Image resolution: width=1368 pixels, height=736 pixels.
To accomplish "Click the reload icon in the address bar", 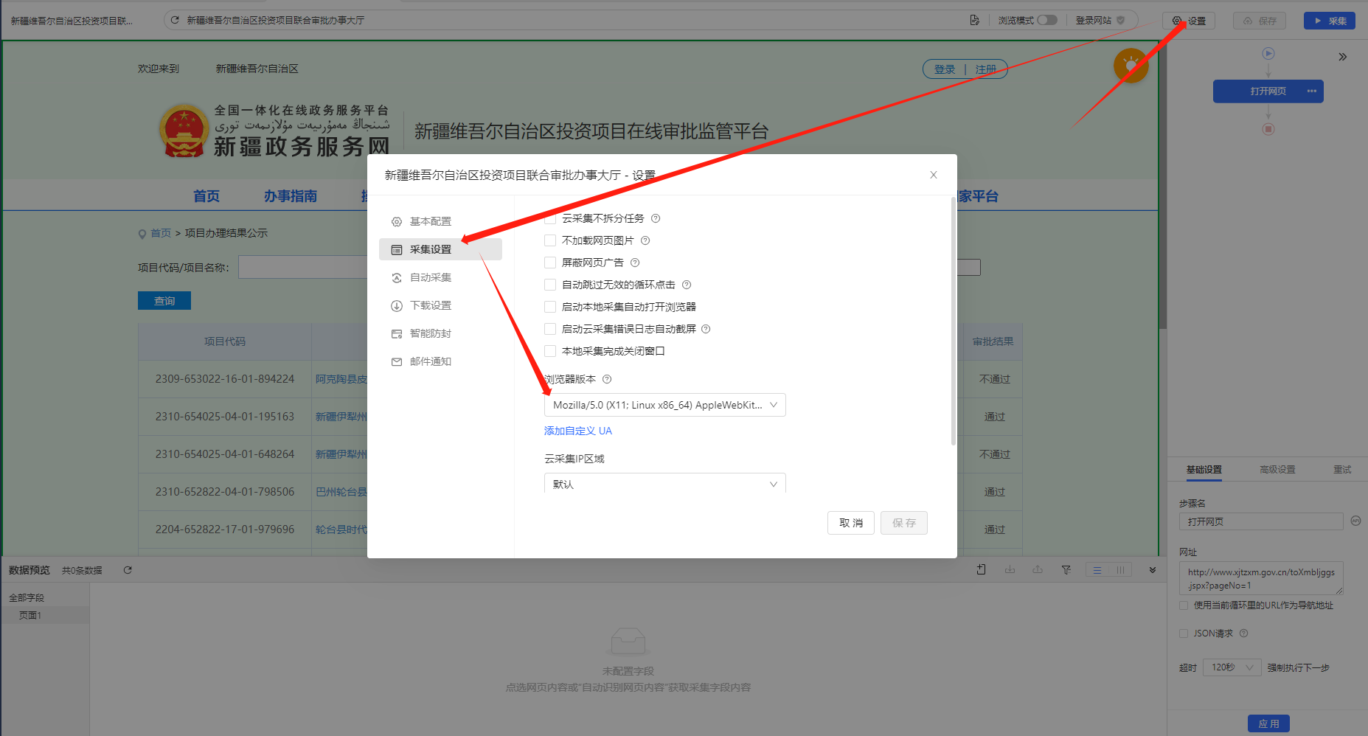I will click(175, 20).
